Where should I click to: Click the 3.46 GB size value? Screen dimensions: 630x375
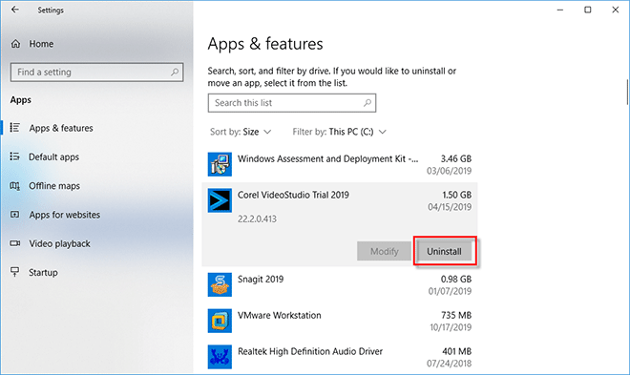[456, 158]
